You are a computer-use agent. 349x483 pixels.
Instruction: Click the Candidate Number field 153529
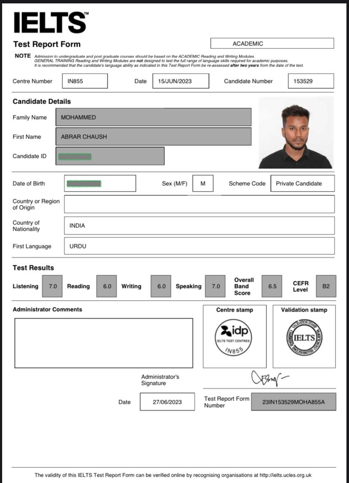(x=311, y=81)
